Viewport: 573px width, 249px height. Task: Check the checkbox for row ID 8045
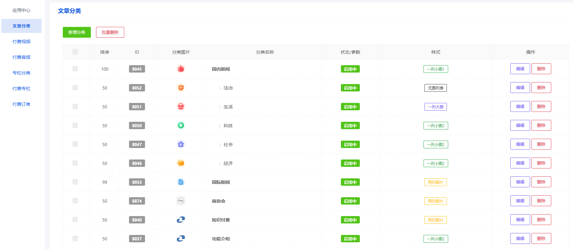[75, 69]
